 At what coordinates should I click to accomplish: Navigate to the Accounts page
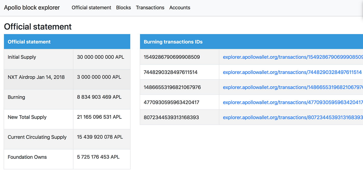click(x=180, y=7)
